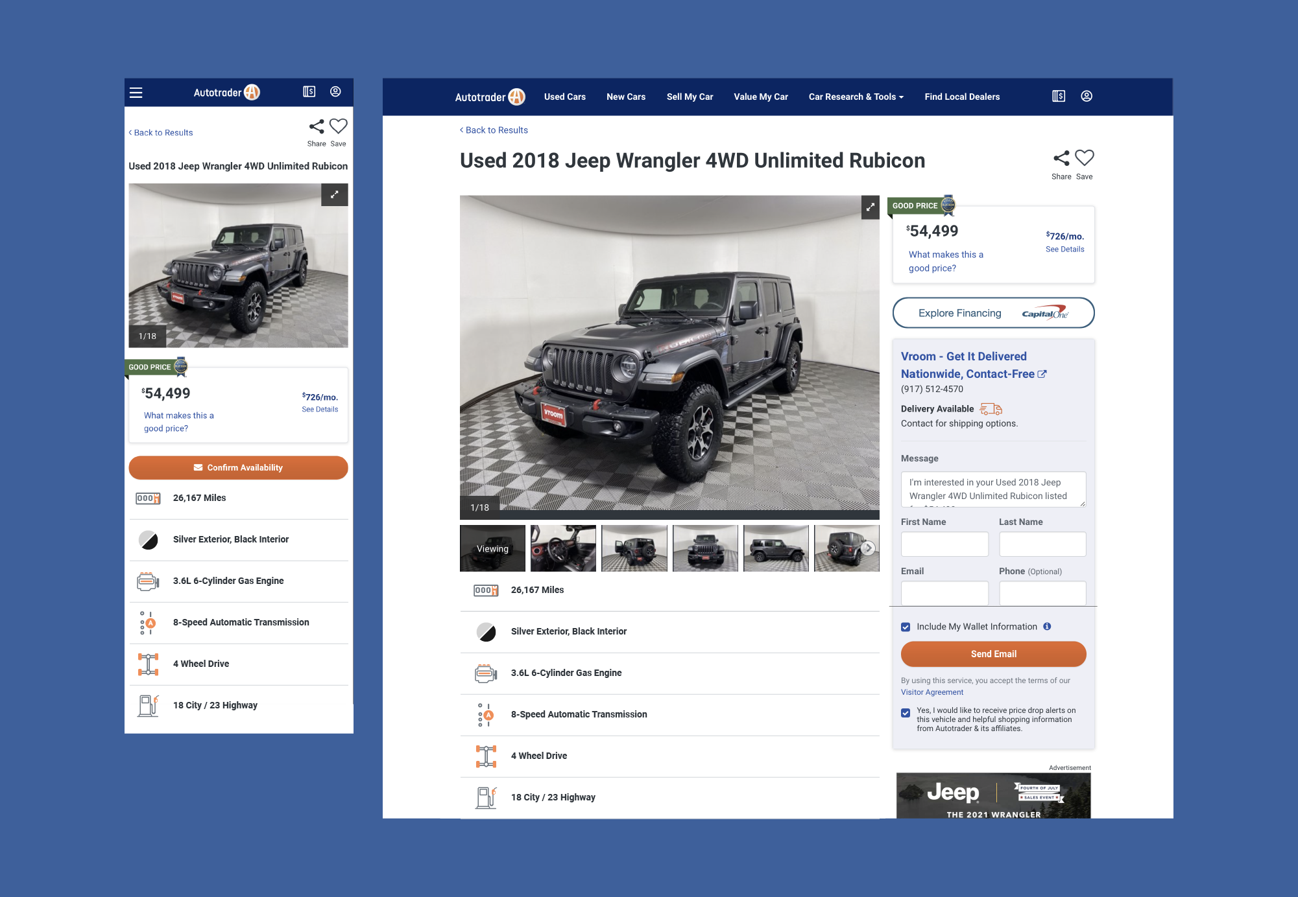Click the Wallet Information info icon
Image resolution: width=1298 pixels, height=897 pixels.
(1047, 627)
